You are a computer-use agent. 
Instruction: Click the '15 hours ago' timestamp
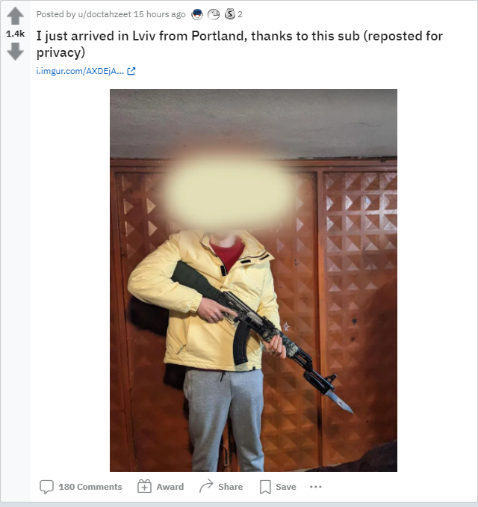click(x=160, y=14)
